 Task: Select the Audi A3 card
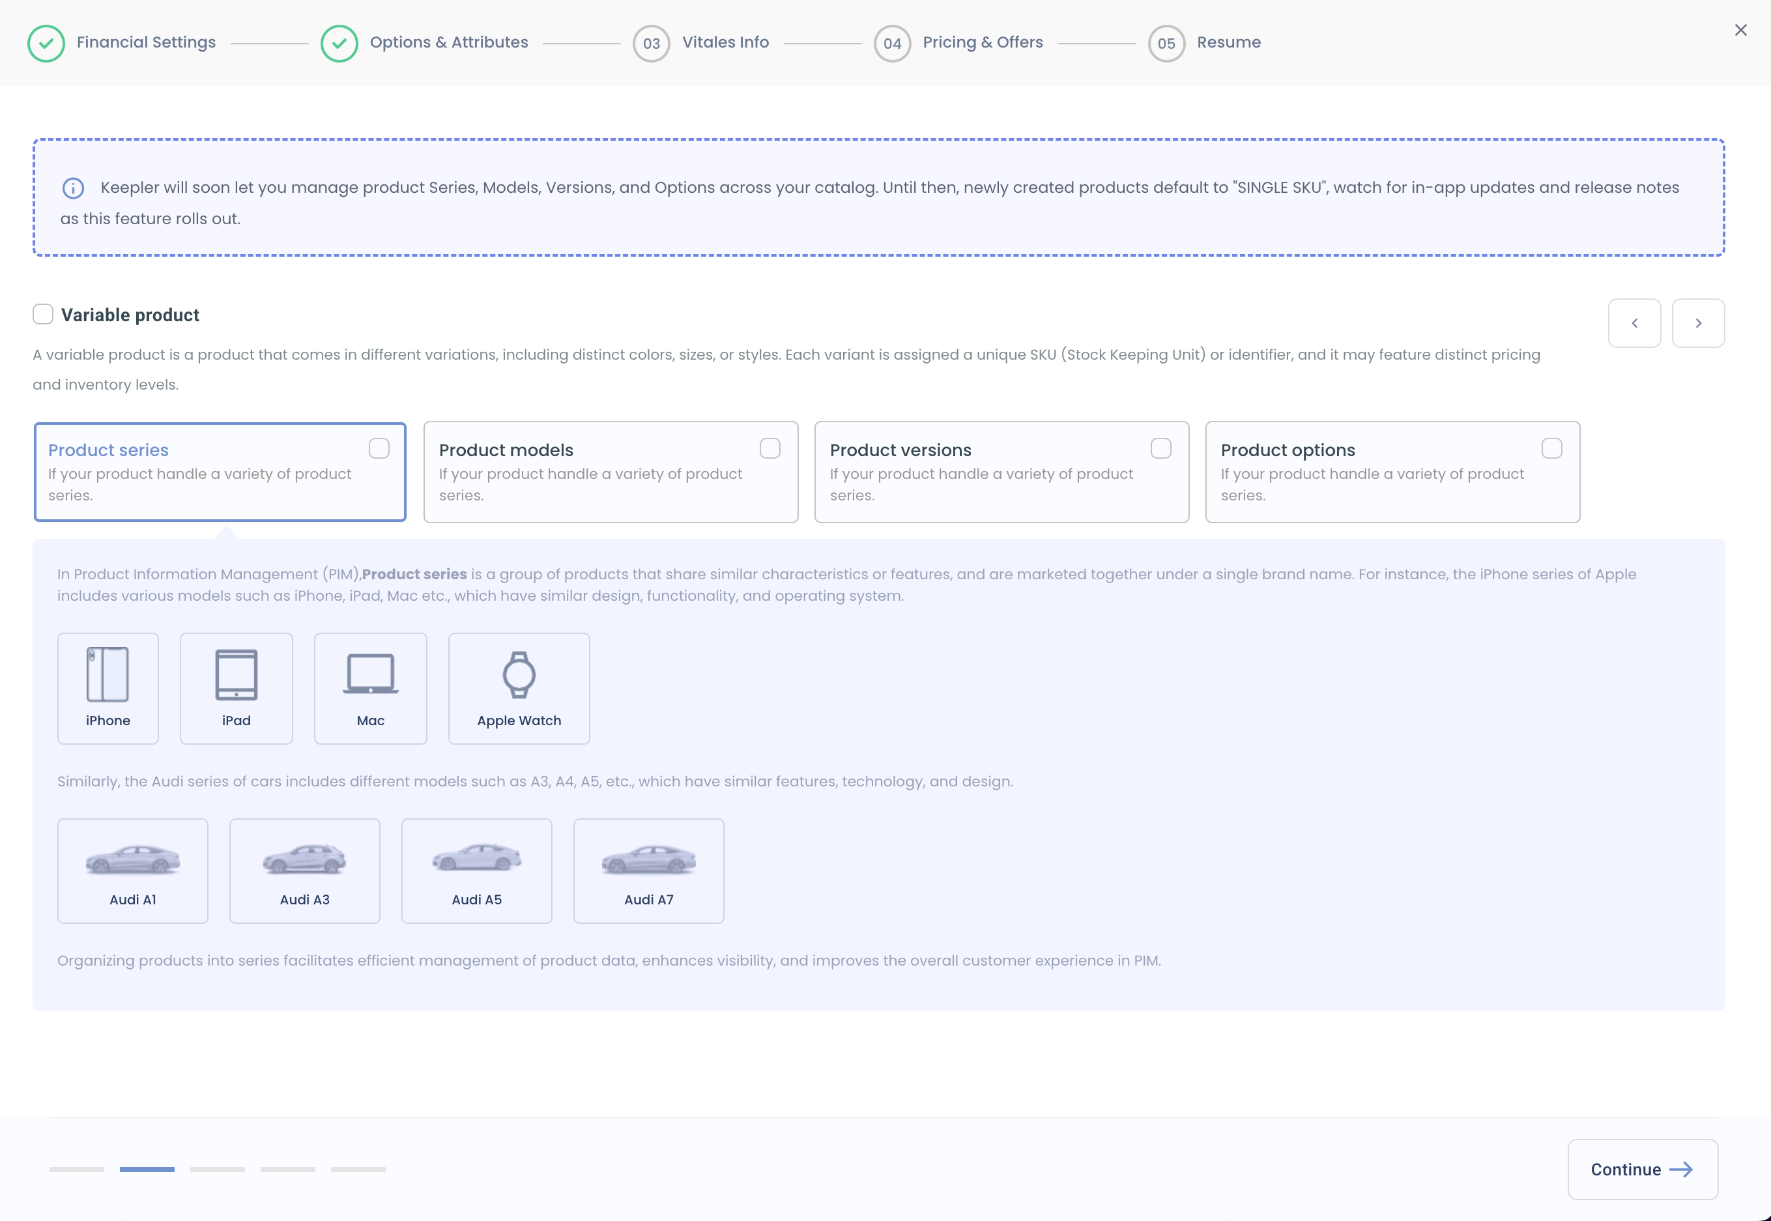[304, 870]
